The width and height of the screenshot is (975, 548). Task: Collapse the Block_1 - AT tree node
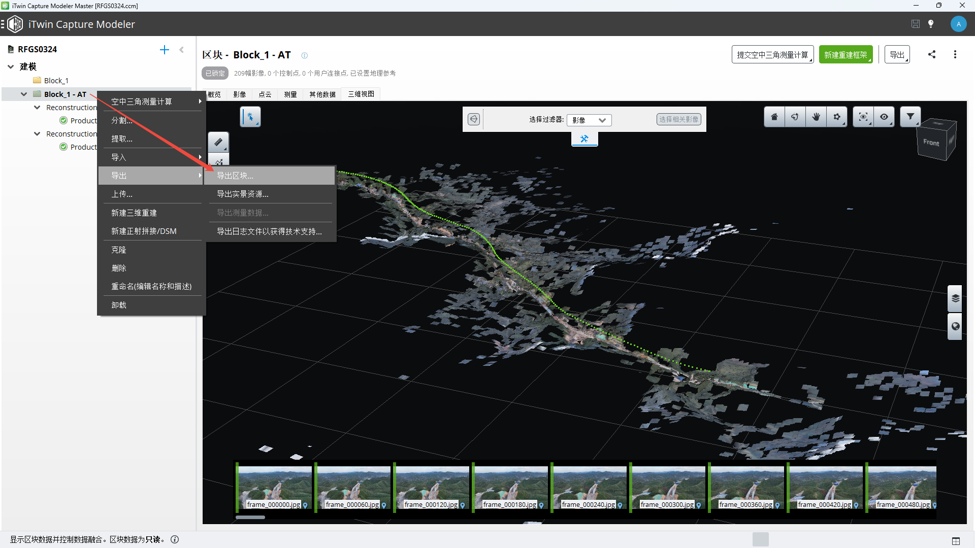(24, 94)
